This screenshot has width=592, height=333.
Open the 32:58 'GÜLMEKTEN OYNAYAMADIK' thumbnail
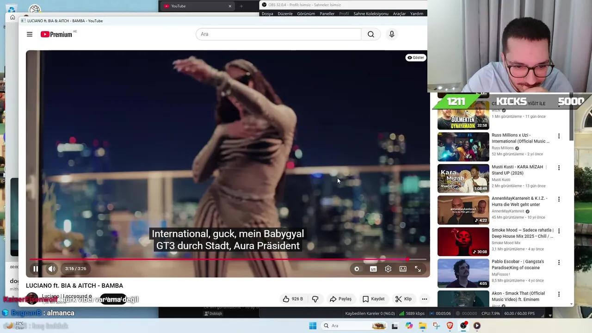[x=463, y=116]
